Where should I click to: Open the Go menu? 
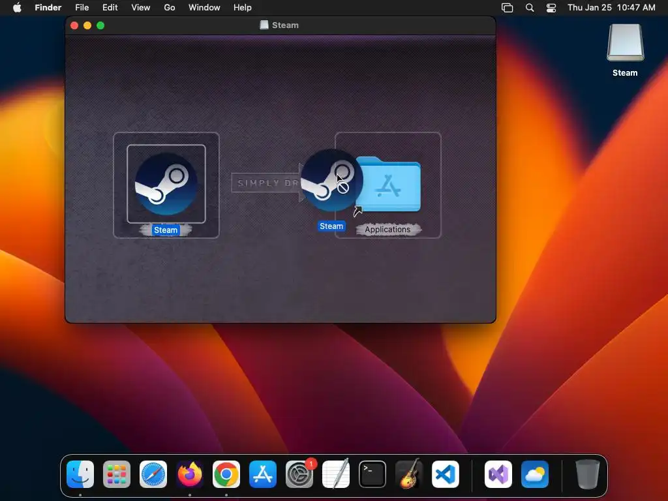click(170, 8)
